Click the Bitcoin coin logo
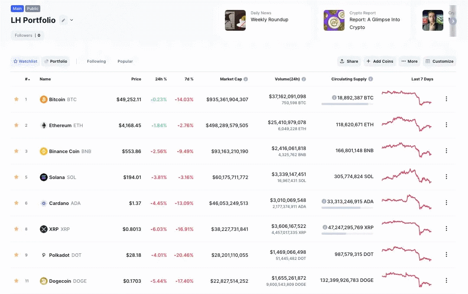 (x=44, y=99)
